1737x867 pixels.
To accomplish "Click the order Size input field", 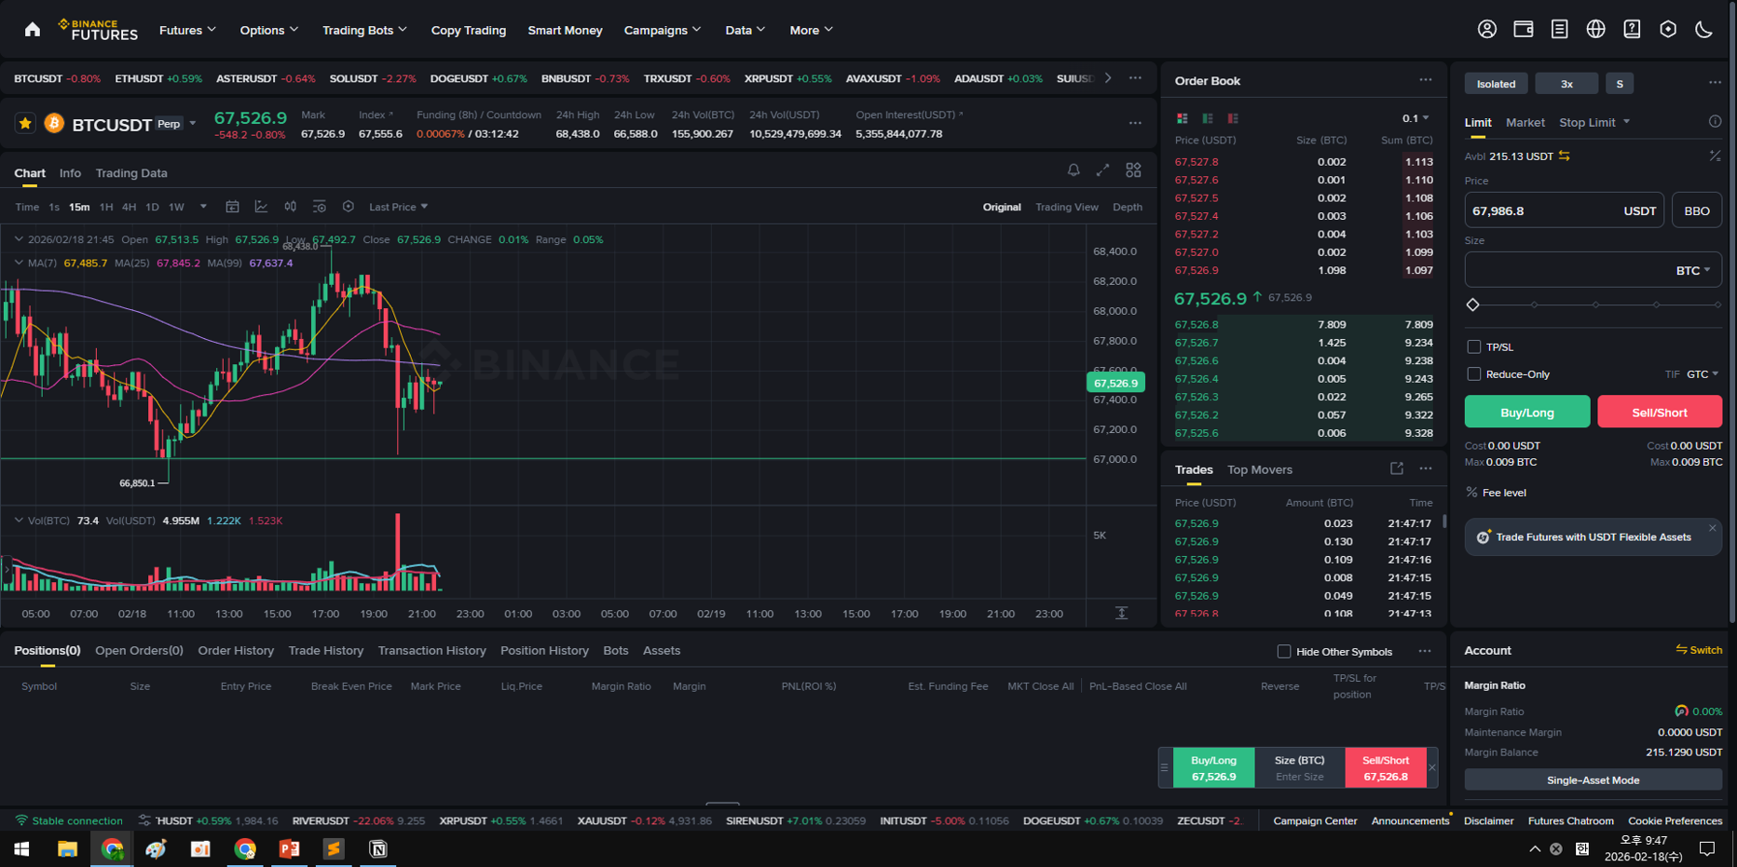I will pos(1593,270).
